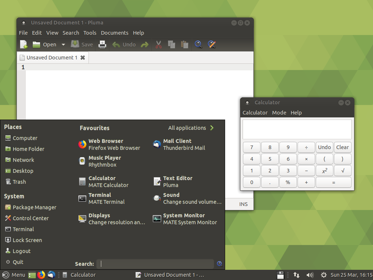Click the Paste clipboard icon

point(185,44)
